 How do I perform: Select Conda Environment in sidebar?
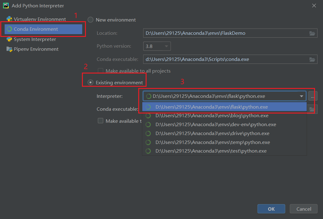[x=43, y=29]
